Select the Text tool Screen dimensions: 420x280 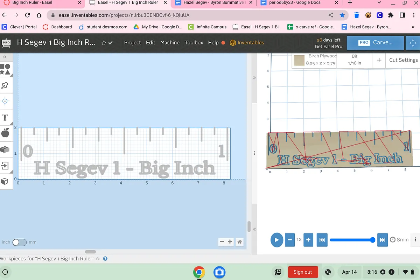[x=5, y=118]
